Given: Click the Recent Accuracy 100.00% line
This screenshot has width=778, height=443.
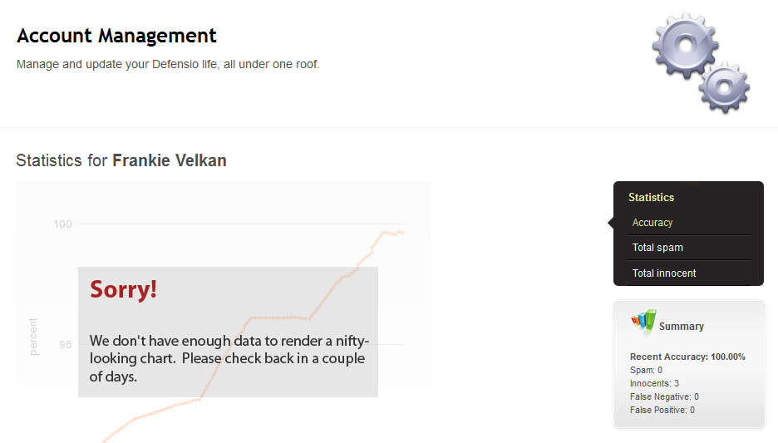Looking at the screenshot, I should pos(687,357).
